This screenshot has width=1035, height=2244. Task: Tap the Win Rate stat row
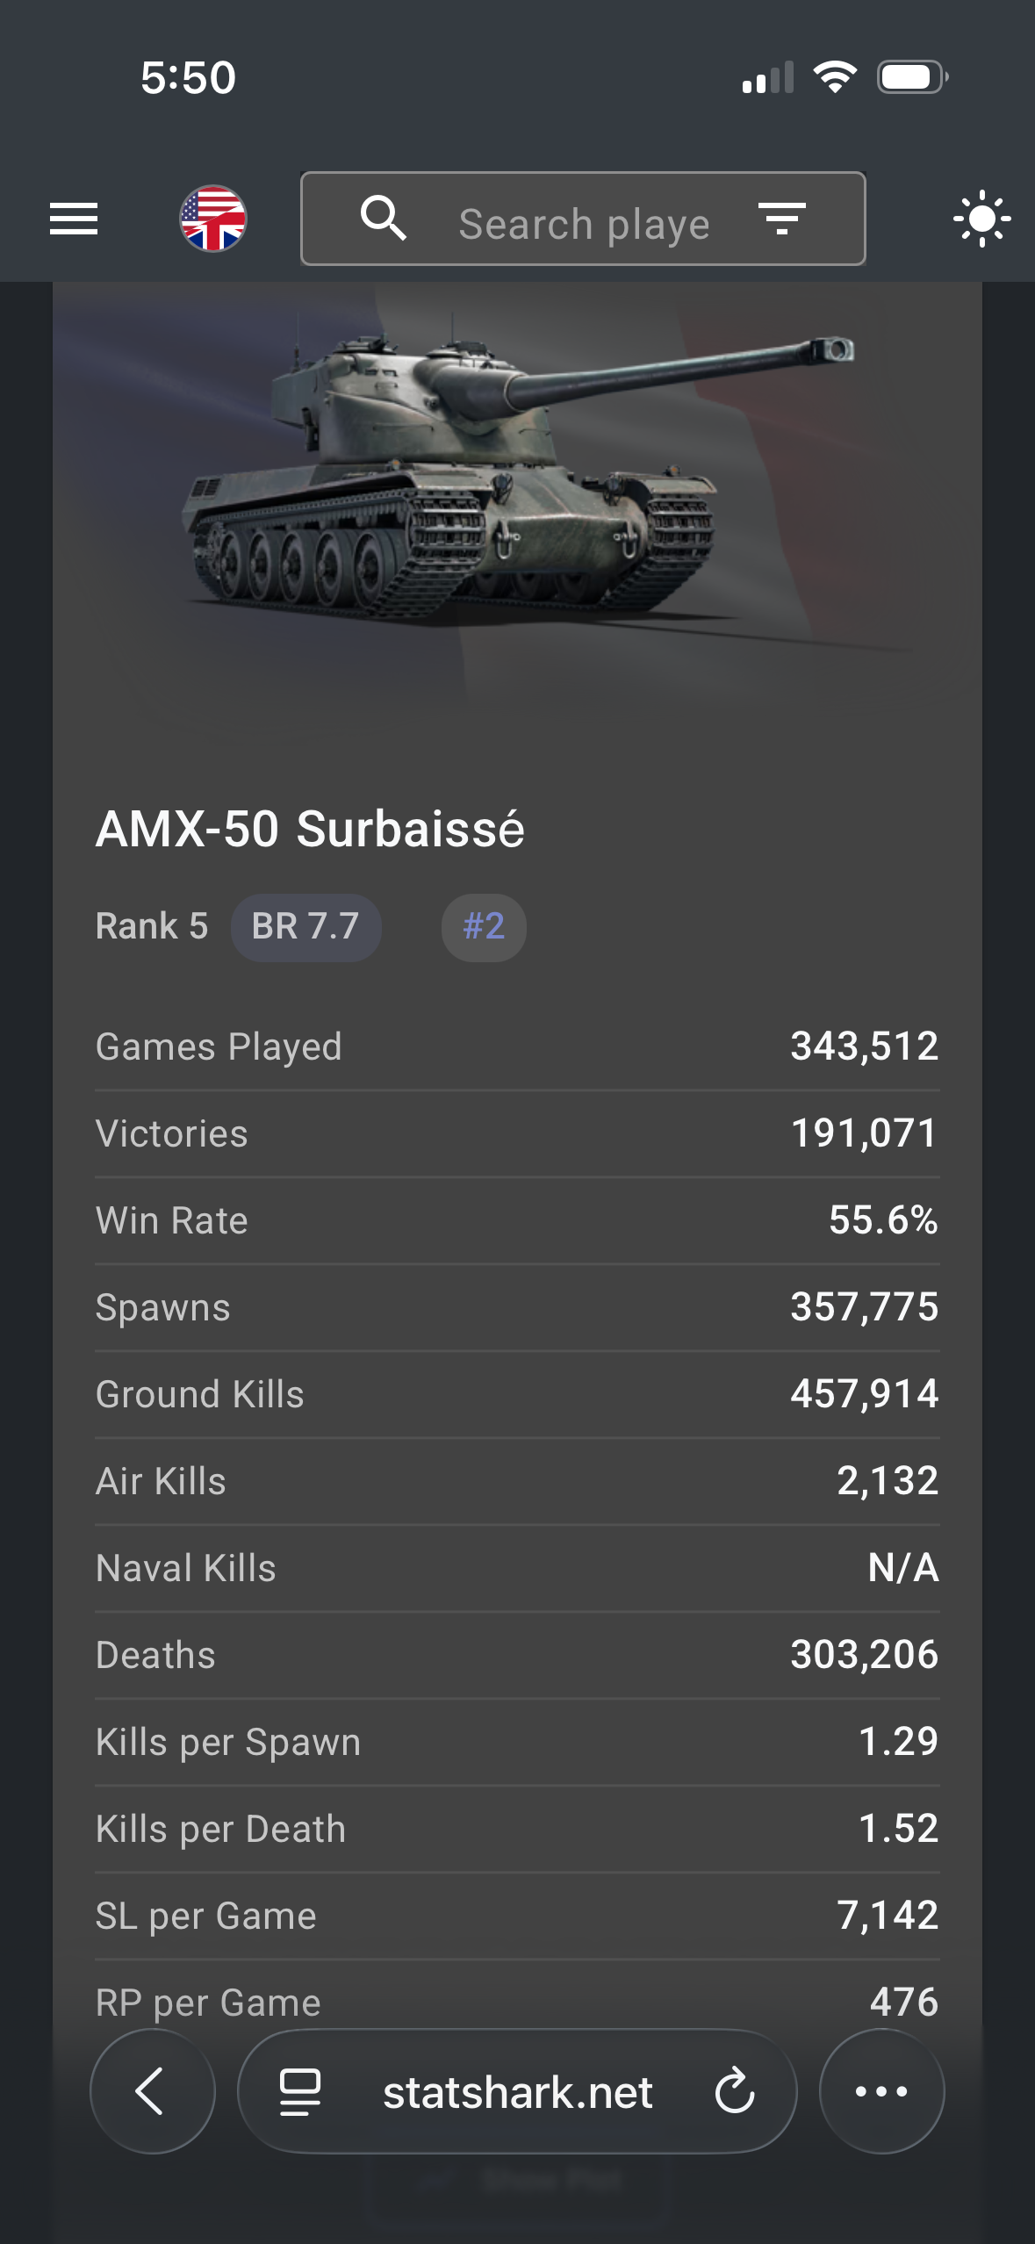(x=517, y=1220)
